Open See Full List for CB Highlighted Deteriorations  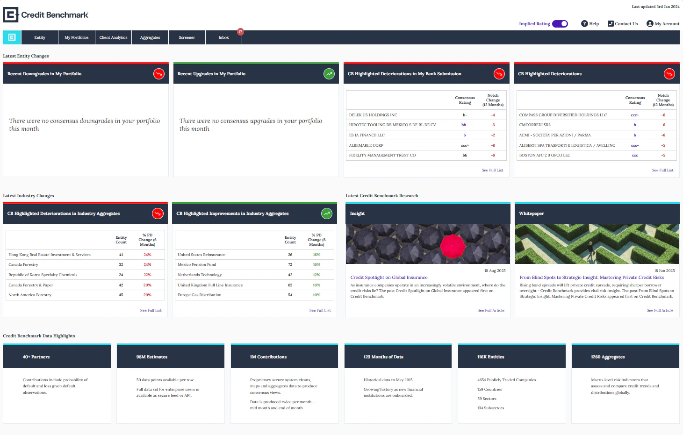tap(662, 170)
